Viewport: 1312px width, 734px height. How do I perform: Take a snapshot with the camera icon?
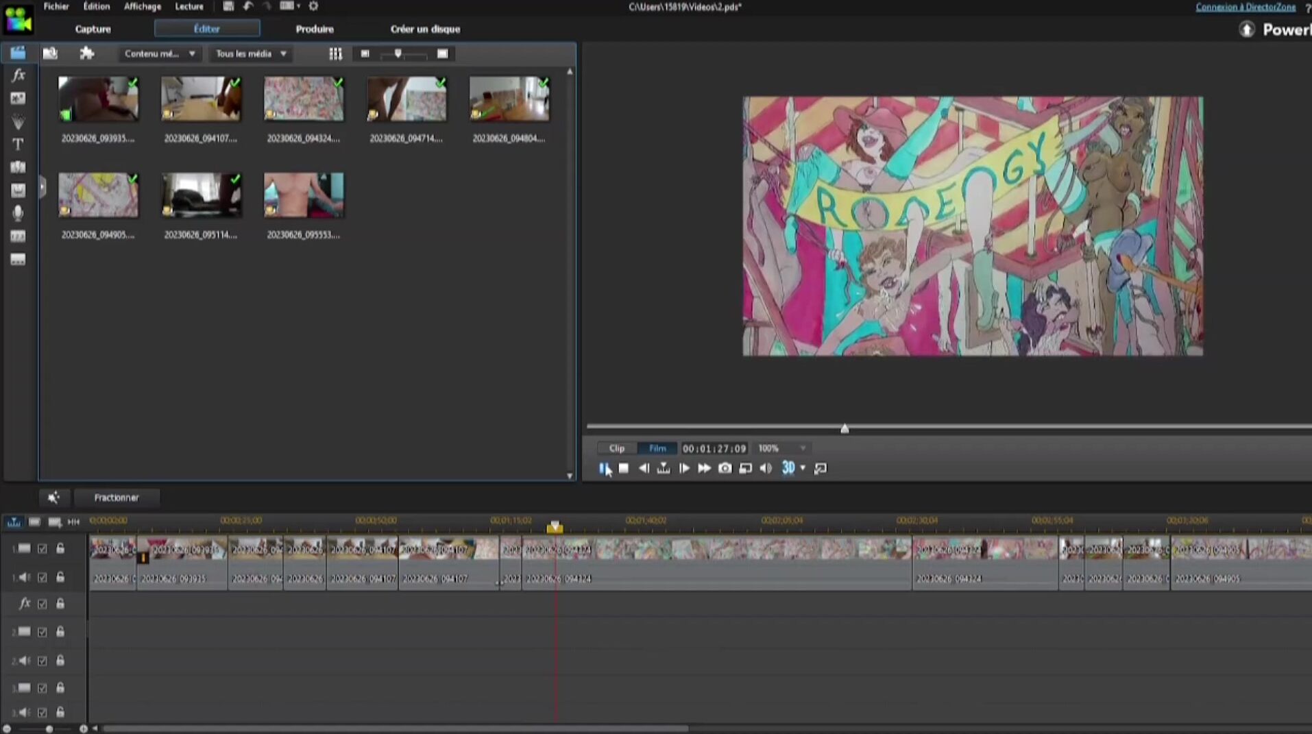click(x=725, y=468)
